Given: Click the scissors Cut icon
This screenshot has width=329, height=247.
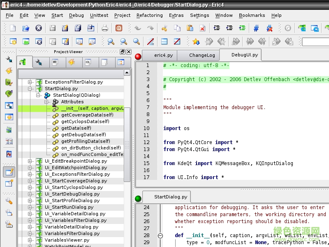Looking at the screenshot, I should tap(164, 28).
